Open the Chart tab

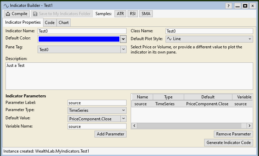coord(63,23)
